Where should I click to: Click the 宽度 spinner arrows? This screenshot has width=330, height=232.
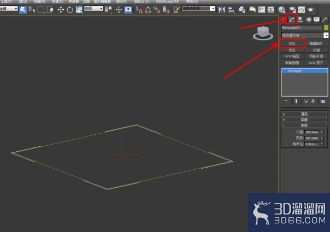coord(322,138)
